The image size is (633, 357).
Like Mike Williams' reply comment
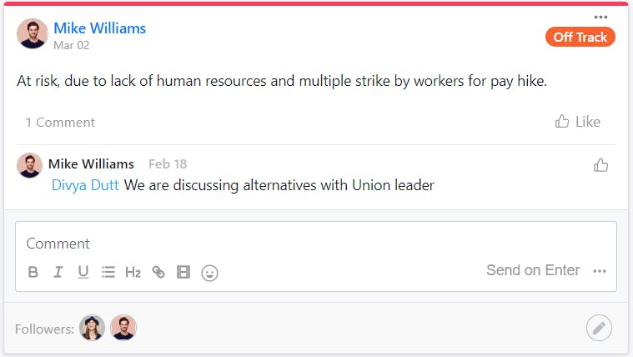pos(600,165)
